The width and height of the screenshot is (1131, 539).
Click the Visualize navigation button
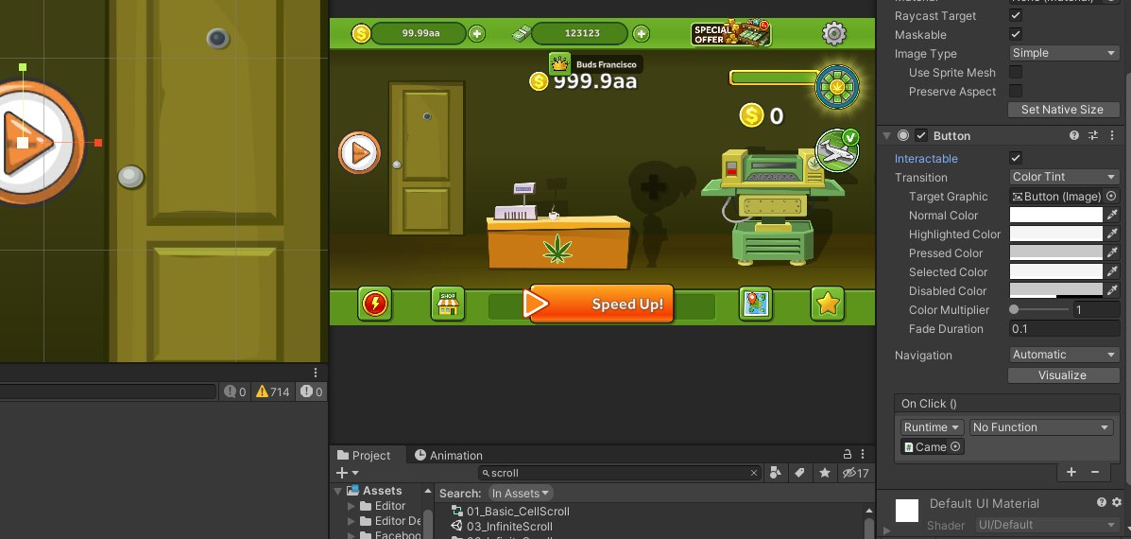coord(1062,375)
